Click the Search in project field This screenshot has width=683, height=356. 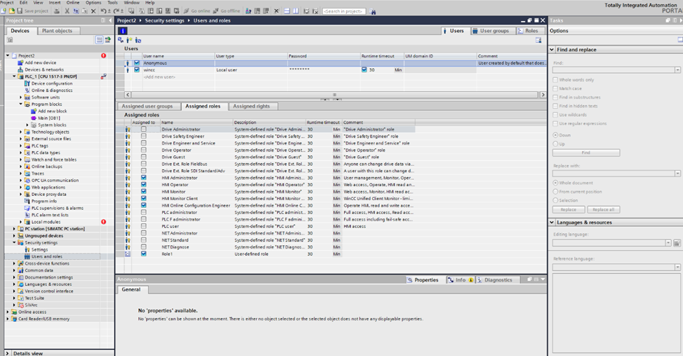click(344, 11)
